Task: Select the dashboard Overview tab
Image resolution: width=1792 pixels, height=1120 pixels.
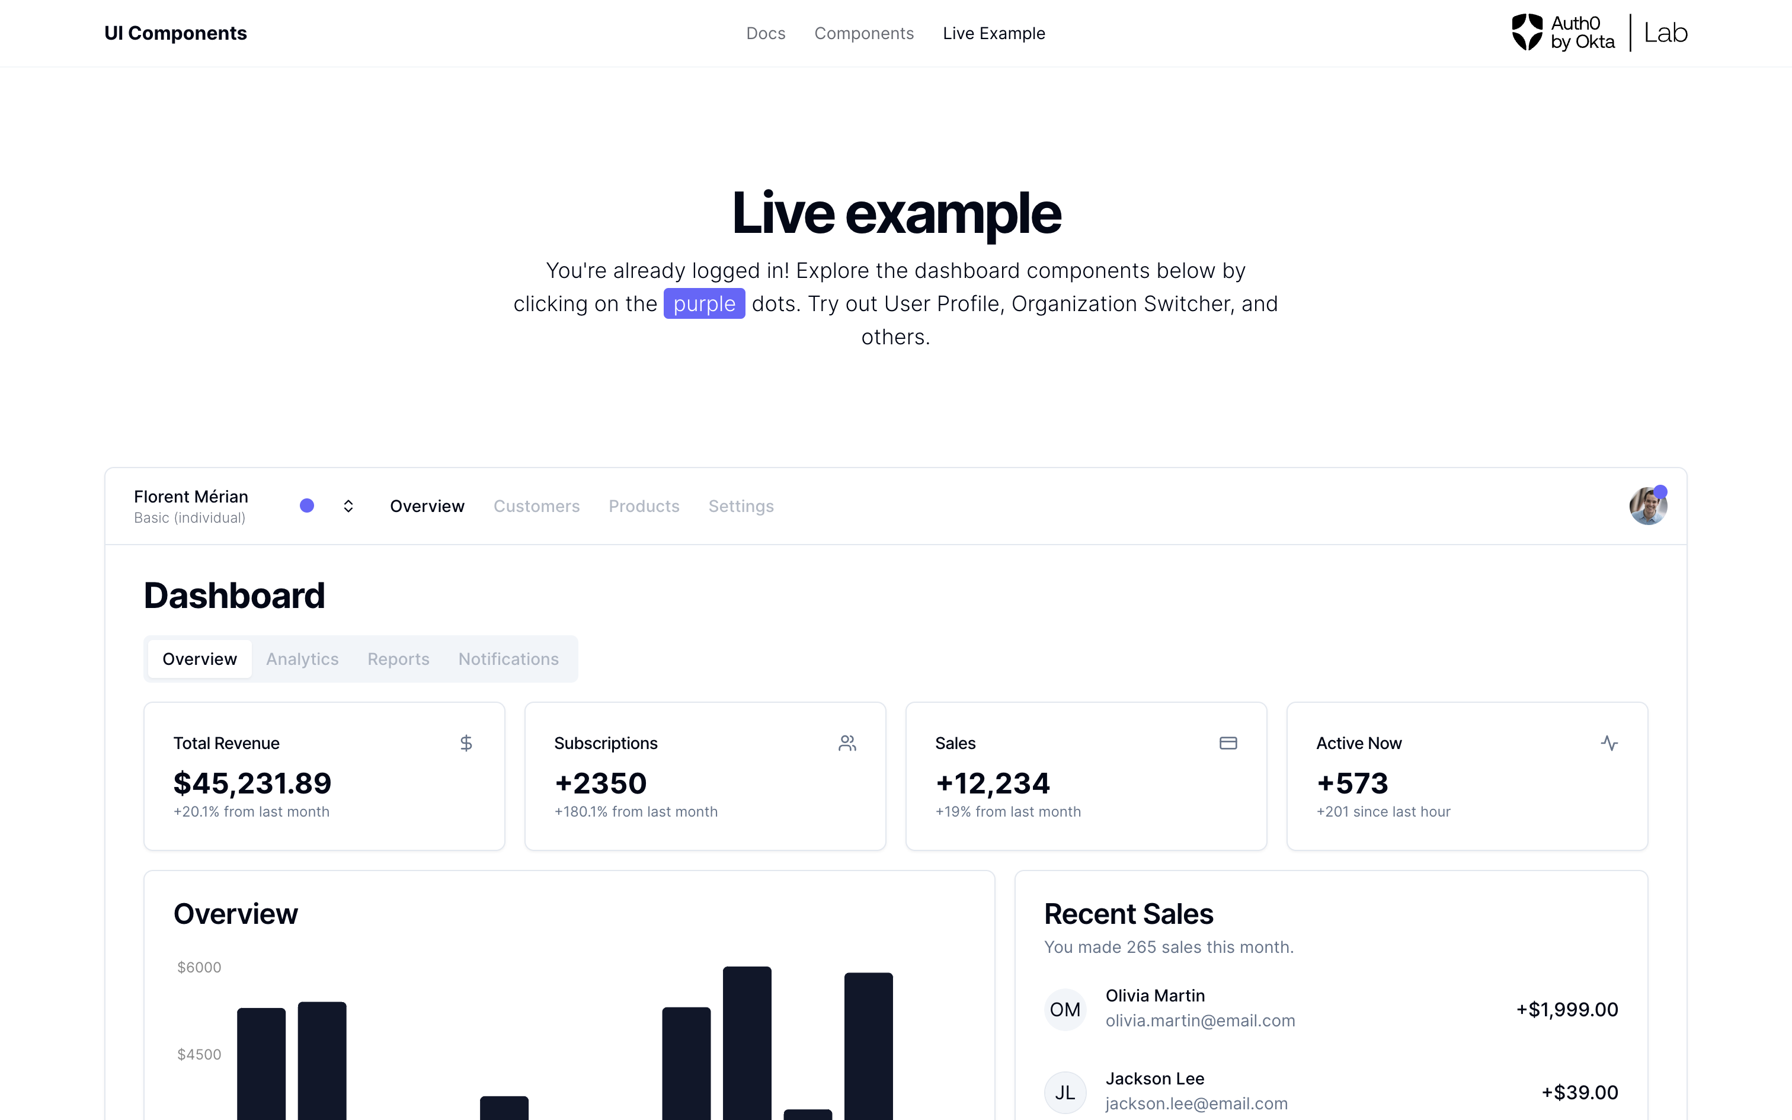Action: tap(200, 658)
